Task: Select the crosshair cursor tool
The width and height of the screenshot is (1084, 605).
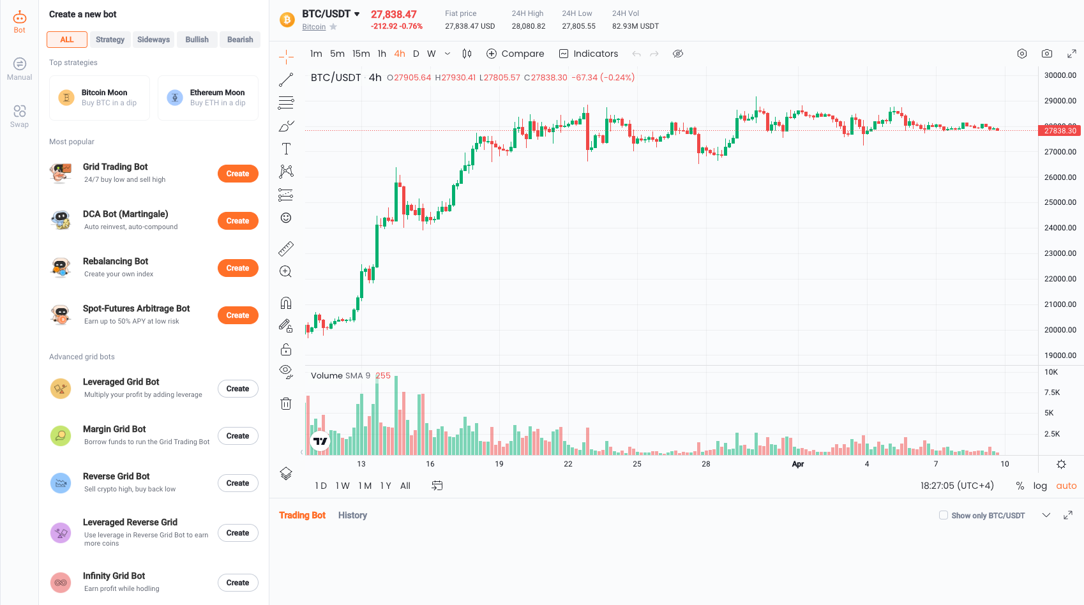Action: [286, 57]
